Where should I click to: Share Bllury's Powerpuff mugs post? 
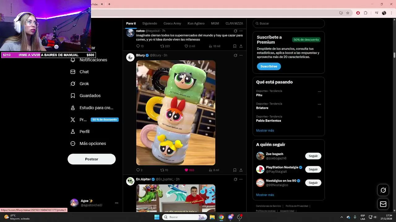coord(241,170)
